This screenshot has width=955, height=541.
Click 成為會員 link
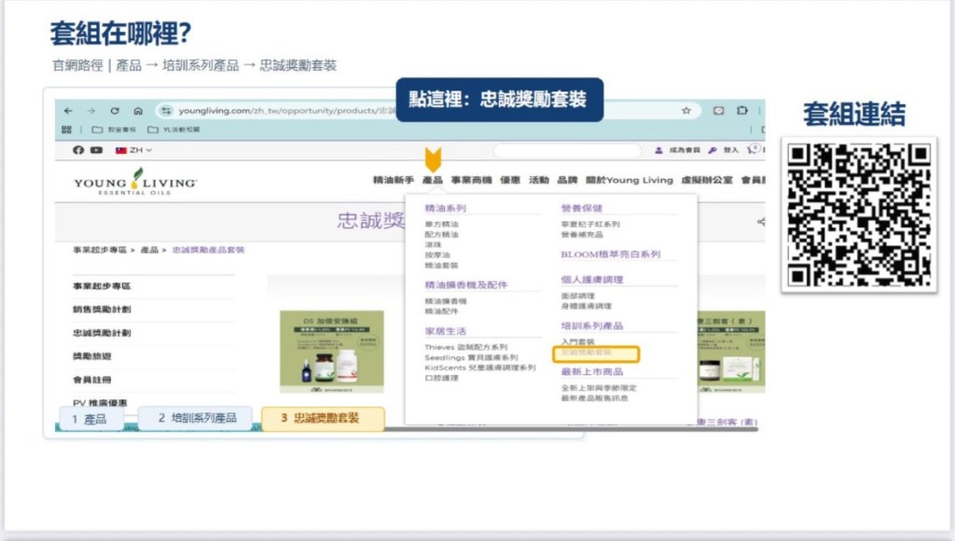coord(685,150)
